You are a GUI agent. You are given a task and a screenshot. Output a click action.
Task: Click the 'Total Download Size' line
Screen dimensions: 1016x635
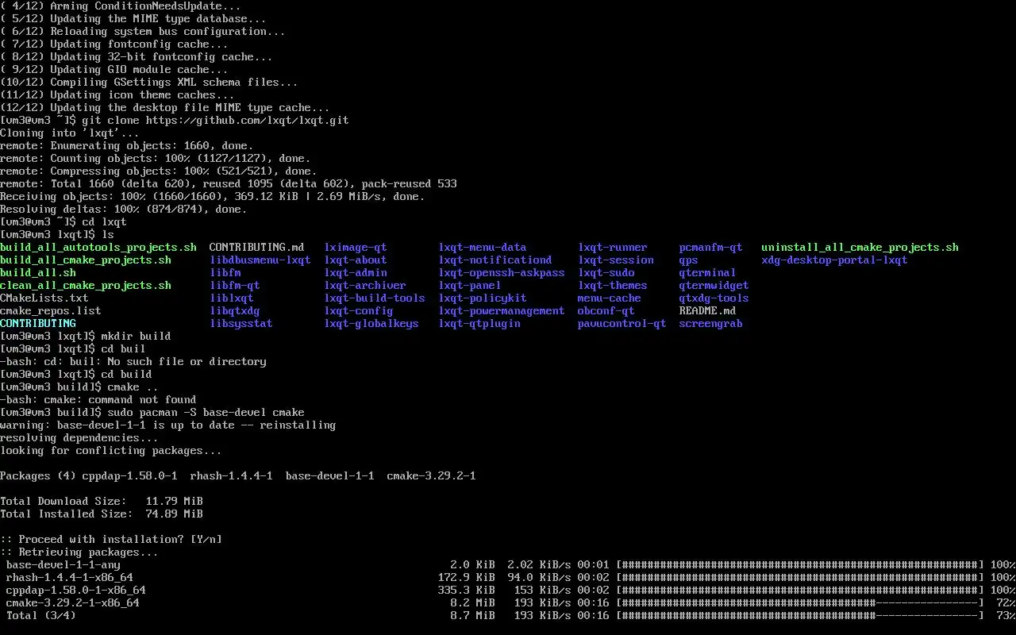tap(102, 502)
